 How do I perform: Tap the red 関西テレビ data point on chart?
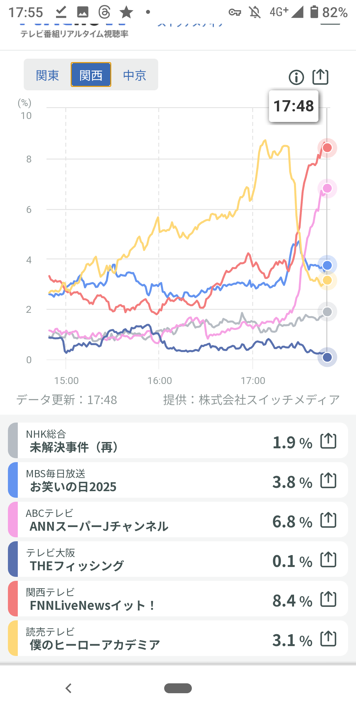pyautogui.click(x=327, y=148)
